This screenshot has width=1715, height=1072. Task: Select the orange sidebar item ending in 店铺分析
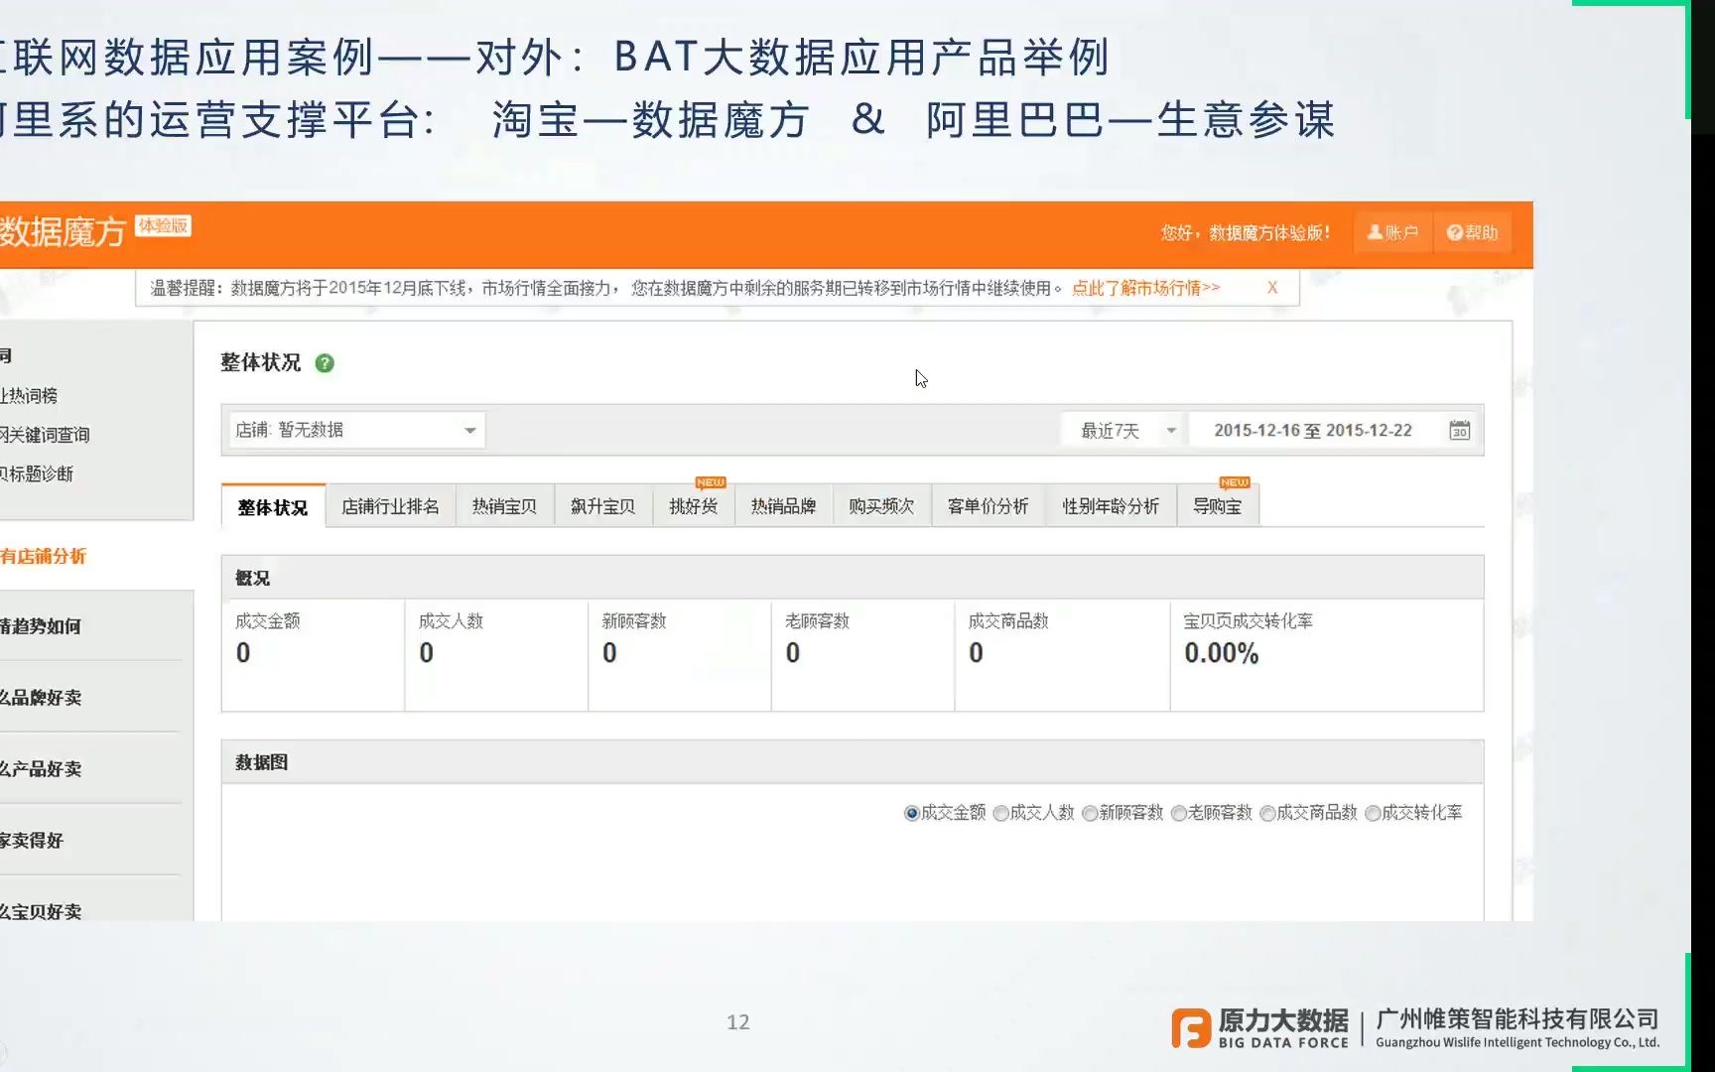tap(44, 557)
